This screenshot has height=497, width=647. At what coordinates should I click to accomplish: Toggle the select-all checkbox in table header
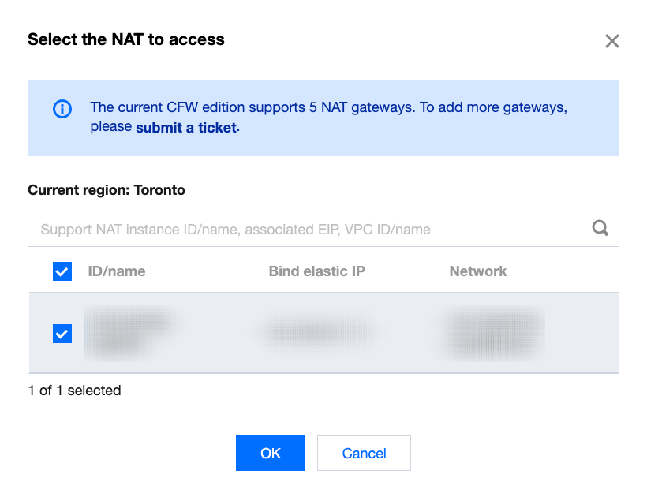62,271
